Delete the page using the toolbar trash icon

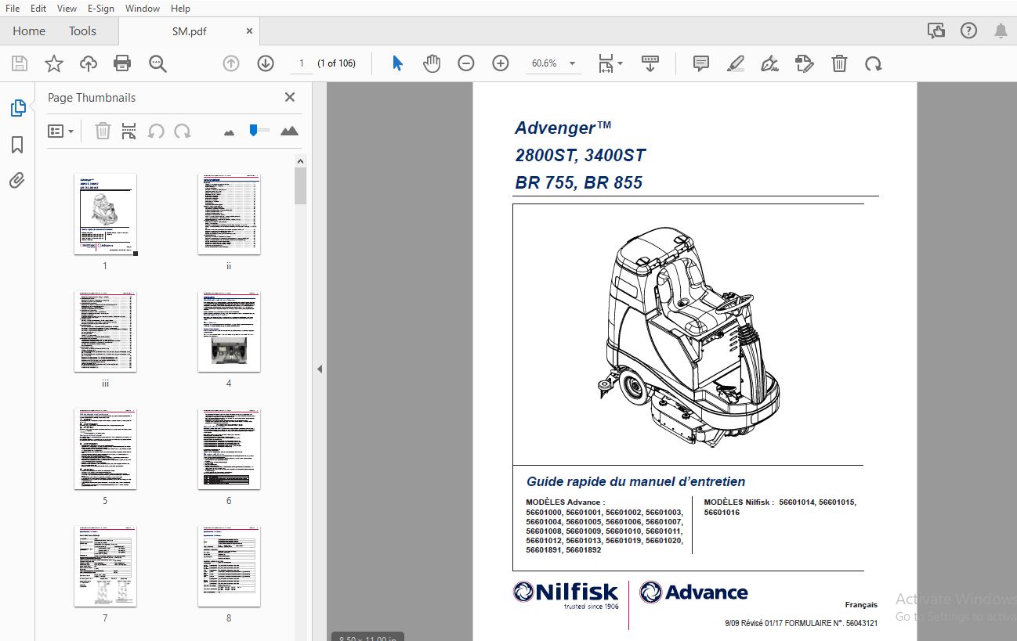coord(839,63)
